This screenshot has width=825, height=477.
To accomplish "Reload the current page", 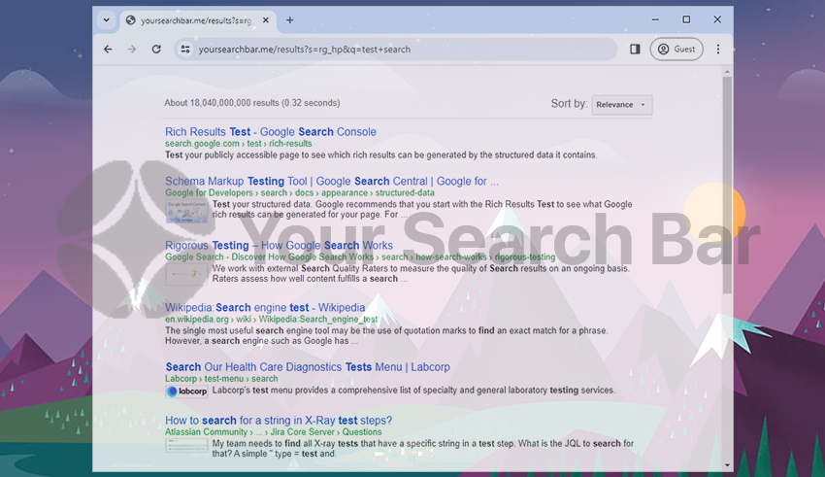I will tap(156, 49).
